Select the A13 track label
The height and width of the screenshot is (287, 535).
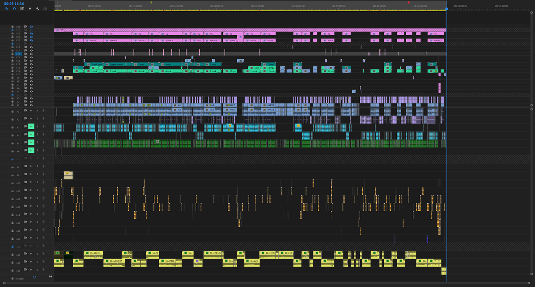point(18,207)
